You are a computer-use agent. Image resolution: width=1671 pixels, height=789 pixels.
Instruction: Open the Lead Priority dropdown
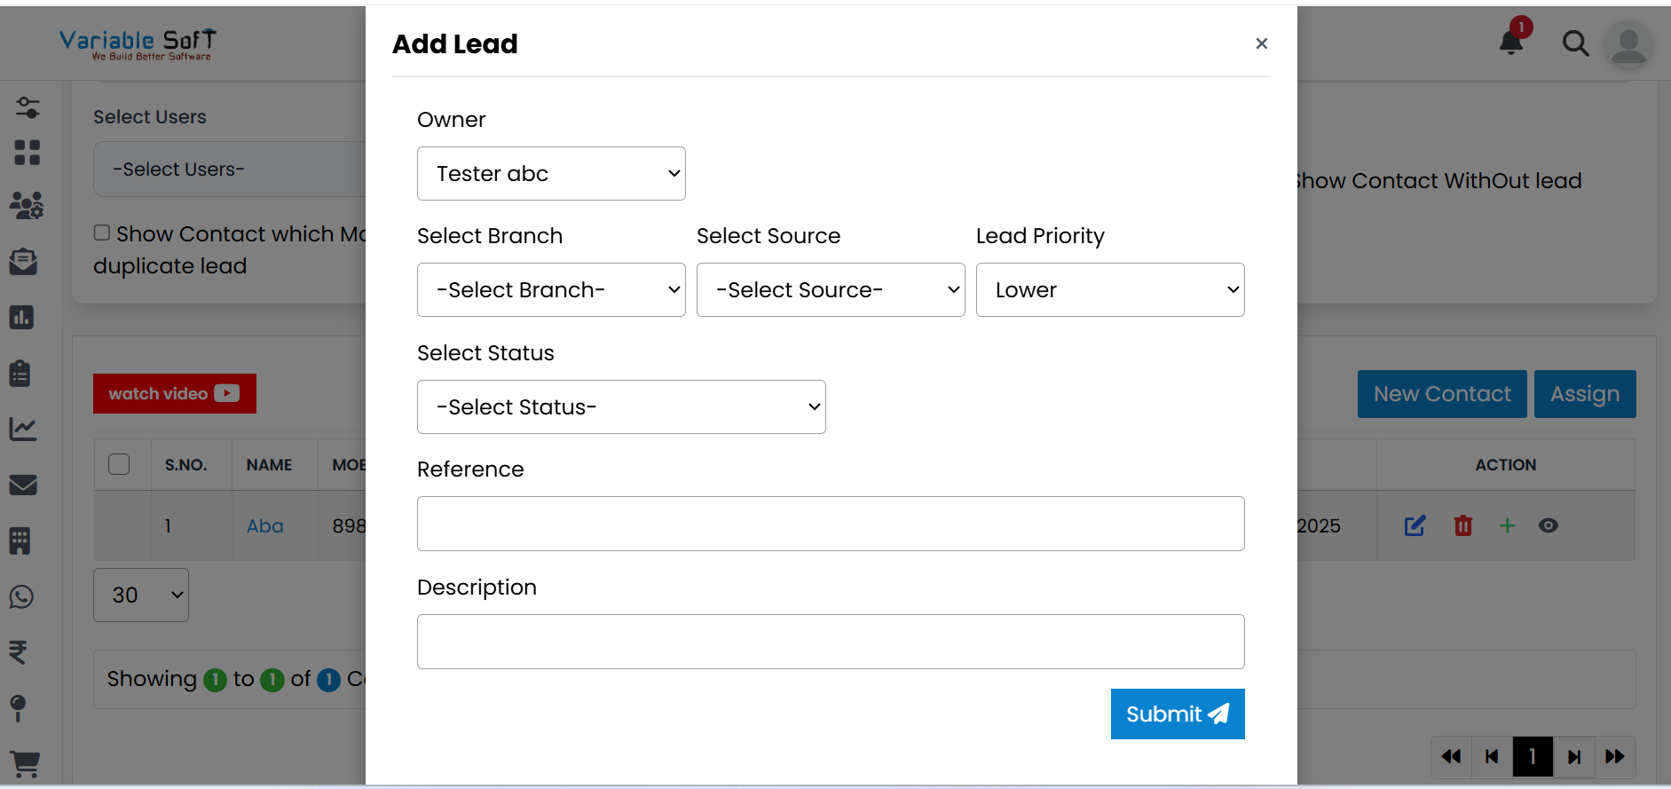1110,290
